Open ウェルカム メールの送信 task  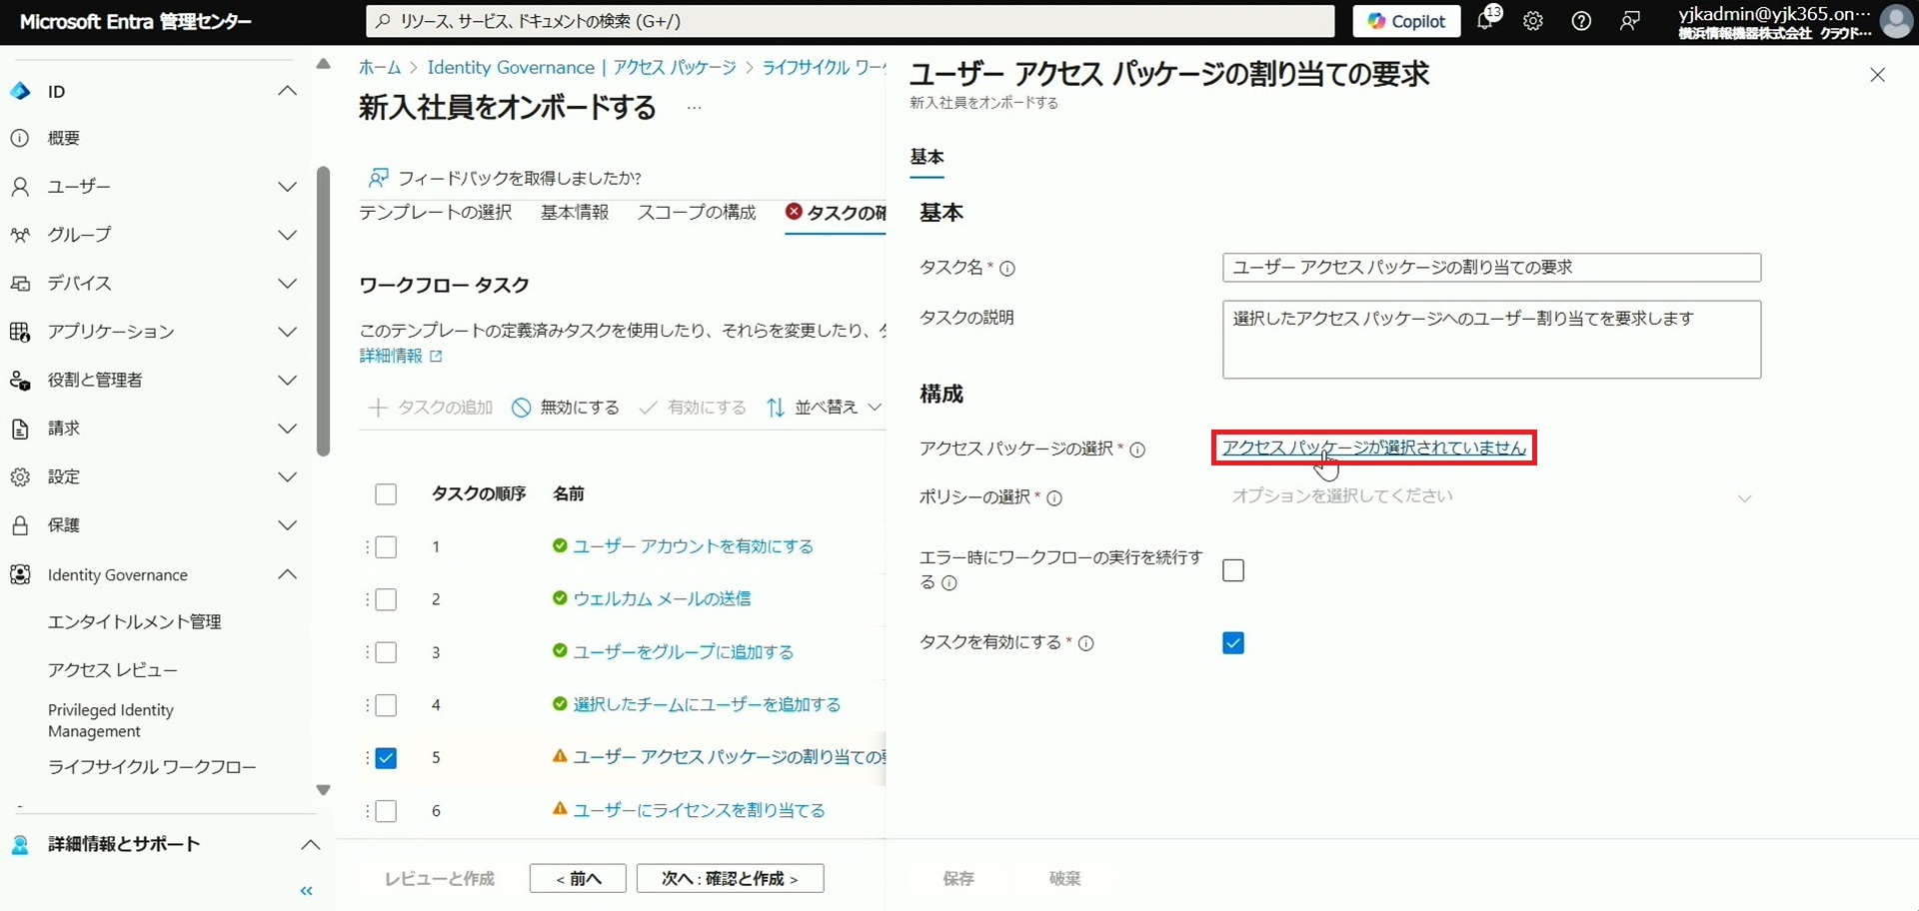[x=662, y=599]
